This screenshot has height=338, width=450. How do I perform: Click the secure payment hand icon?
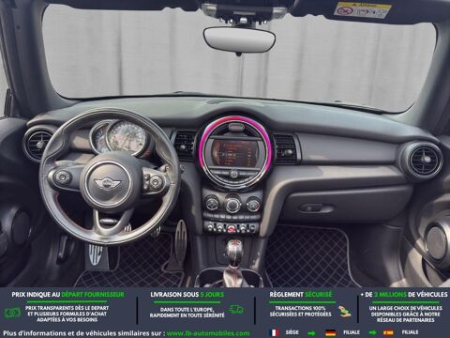click(344, 312)
